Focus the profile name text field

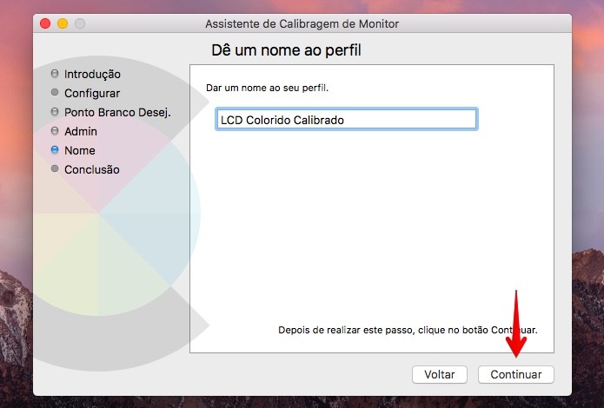347,119
